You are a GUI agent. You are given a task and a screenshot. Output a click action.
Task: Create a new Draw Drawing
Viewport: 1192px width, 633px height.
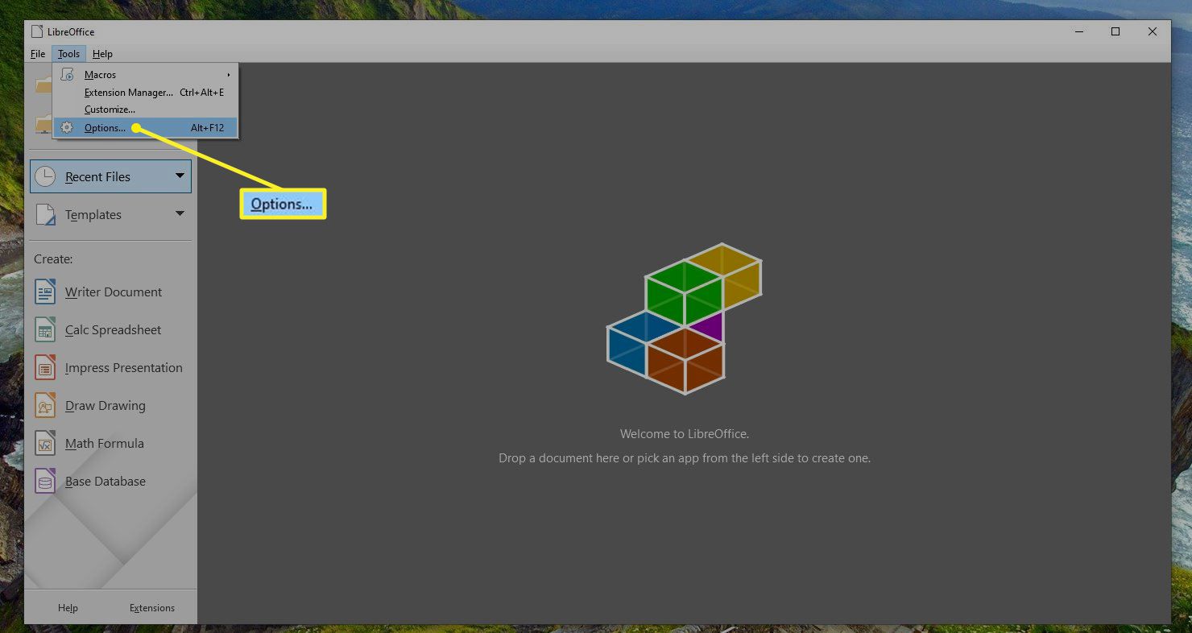[x=110, y=405]
